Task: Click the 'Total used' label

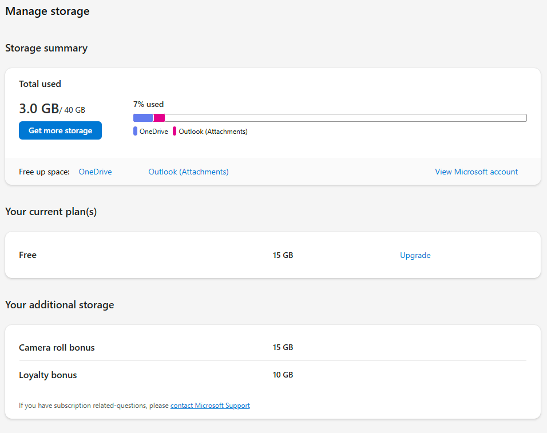Action: tap(40, 84)
